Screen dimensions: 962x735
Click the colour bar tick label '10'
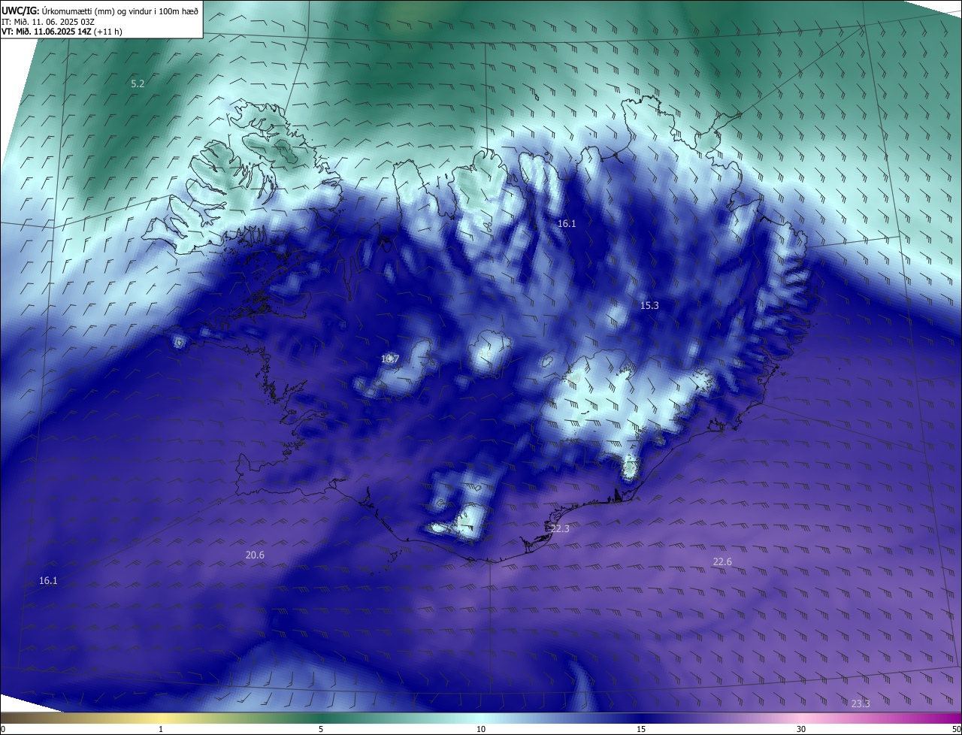point(481,730)
